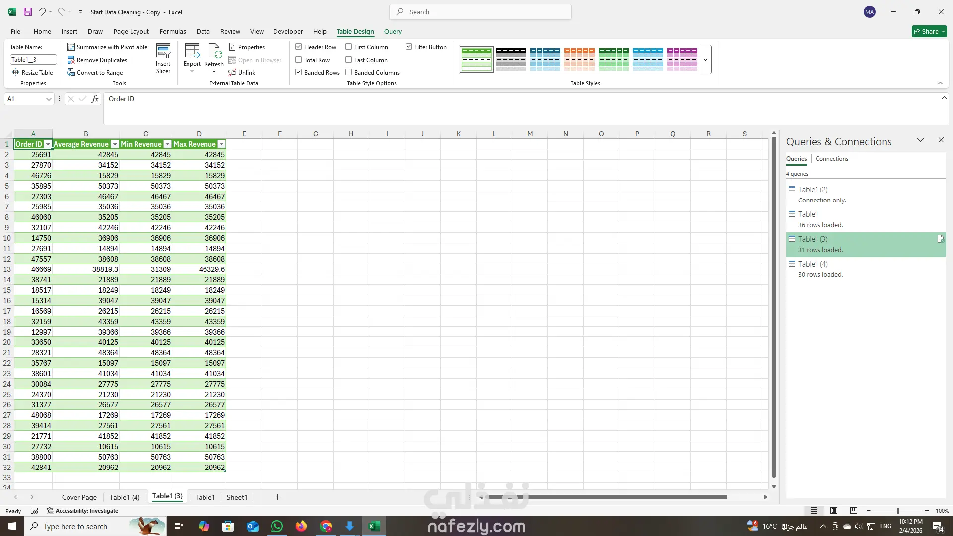This screenshot has height=536, width=953.
Task: Toggle the Header Row checkbox
Action: point(299,47)
